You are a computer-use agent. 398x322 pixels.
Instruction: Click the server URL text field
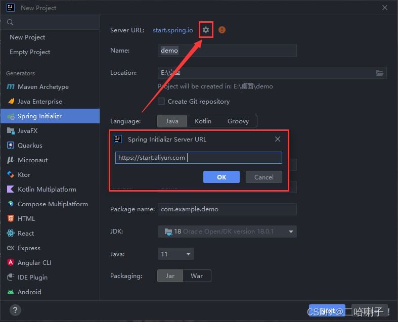198,158
